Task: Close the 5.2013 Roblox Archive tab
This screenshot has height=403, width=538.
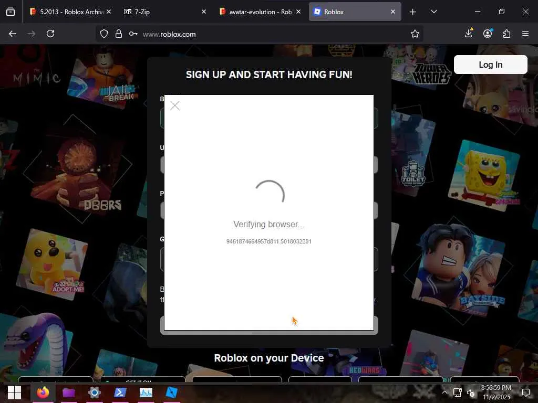Action: [109, 12]
